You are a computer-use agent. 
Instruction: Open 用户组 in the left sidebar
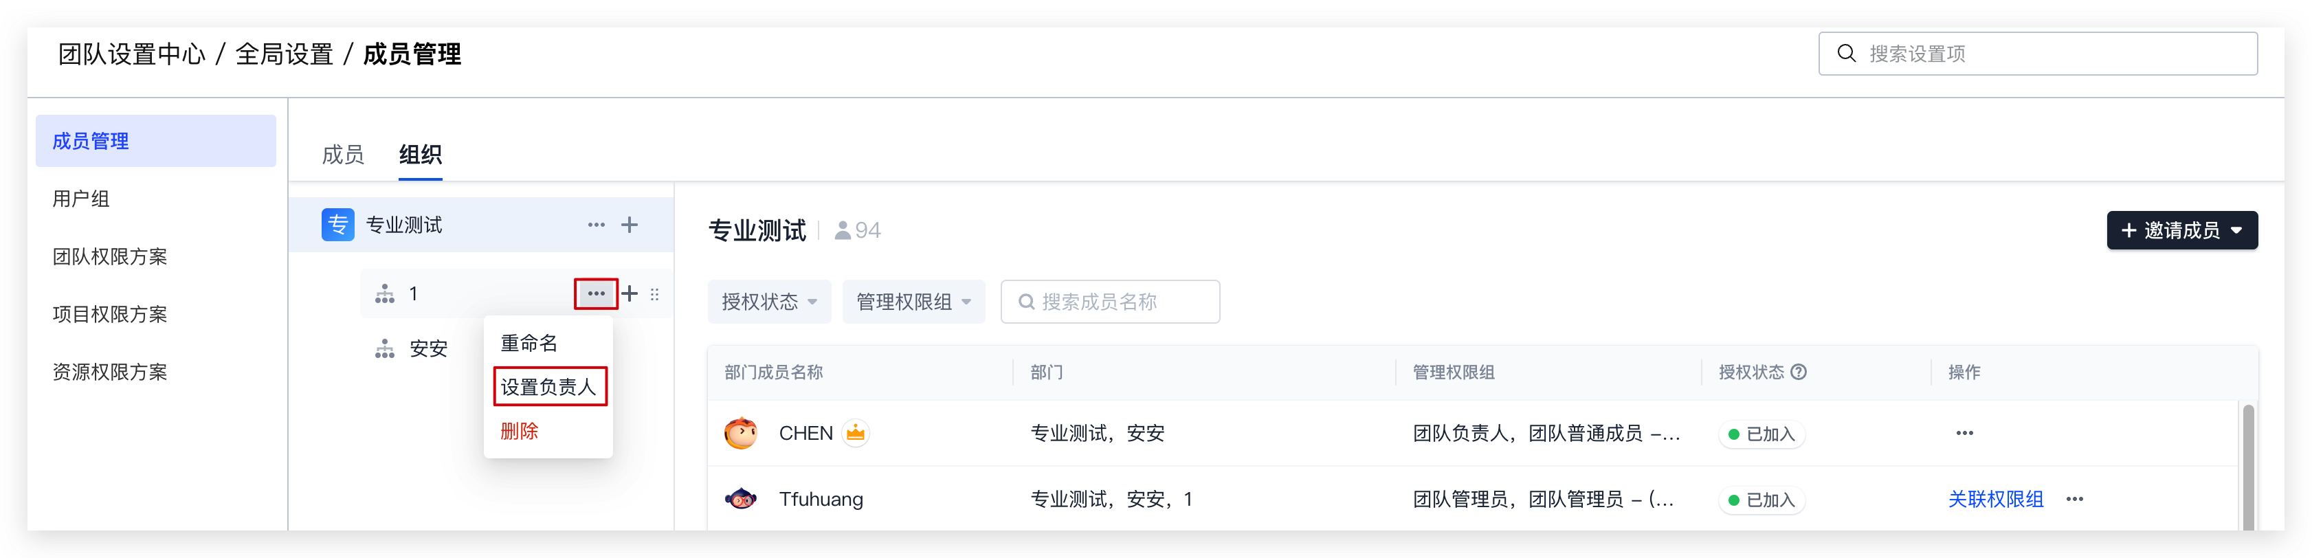156,199
